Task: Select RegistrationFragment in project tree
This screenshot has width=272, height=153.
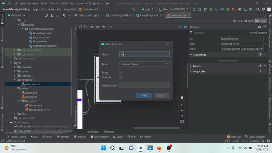Action: tap(44, 46)
